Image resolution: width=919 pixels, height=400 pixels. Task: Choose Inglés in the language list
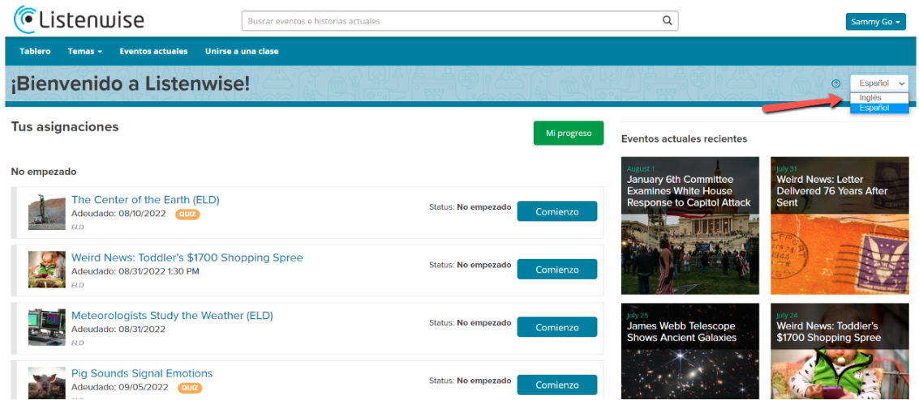point(879,98)
